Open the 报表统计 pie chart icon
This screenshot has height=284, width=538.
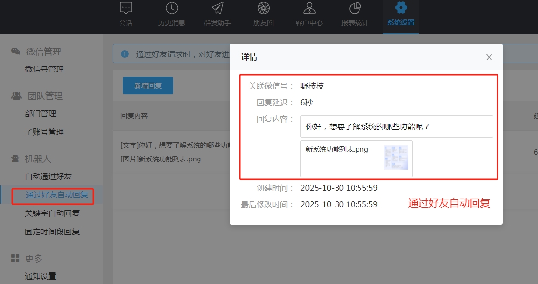click(355, 8)
